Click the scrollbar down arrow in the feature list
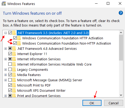Viewport: 125px width, 108px height. [121, 95]
